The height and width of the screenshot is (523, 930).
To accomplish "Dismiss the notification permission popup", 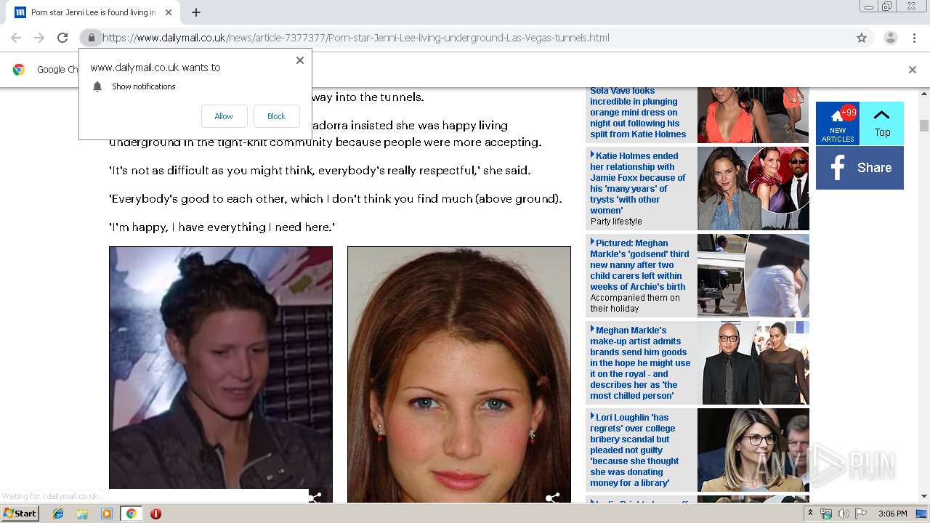I will tap(299, 60).
